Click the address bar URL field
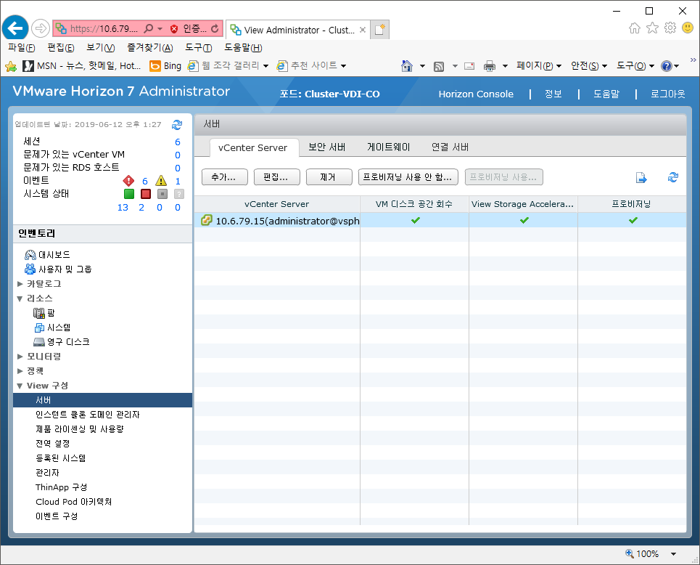 point(104,29)
